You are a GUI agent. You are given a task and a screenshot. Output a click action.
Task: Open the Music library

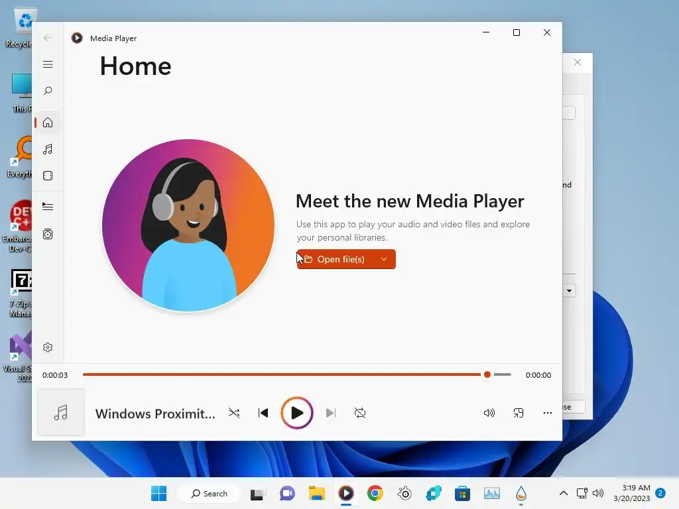(48, 149)
